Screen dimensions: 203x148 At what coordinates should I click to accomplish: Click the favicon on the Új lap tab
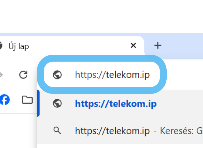[x=1, y=46]
